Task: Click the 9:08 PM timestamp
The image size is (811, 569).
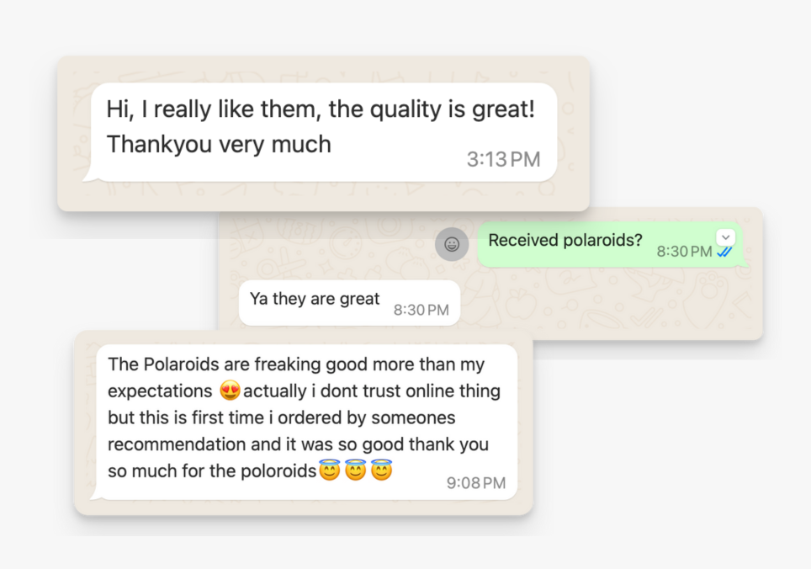Action: coord(476,483)
